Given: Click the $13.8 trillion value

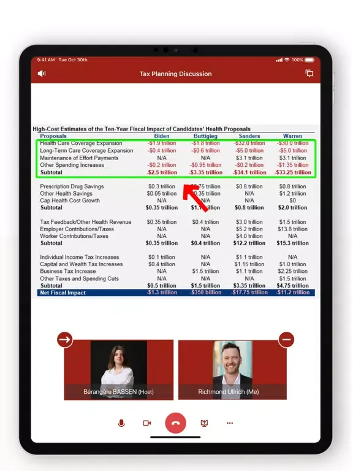Looking at the screenshot, I should (293, 229).
